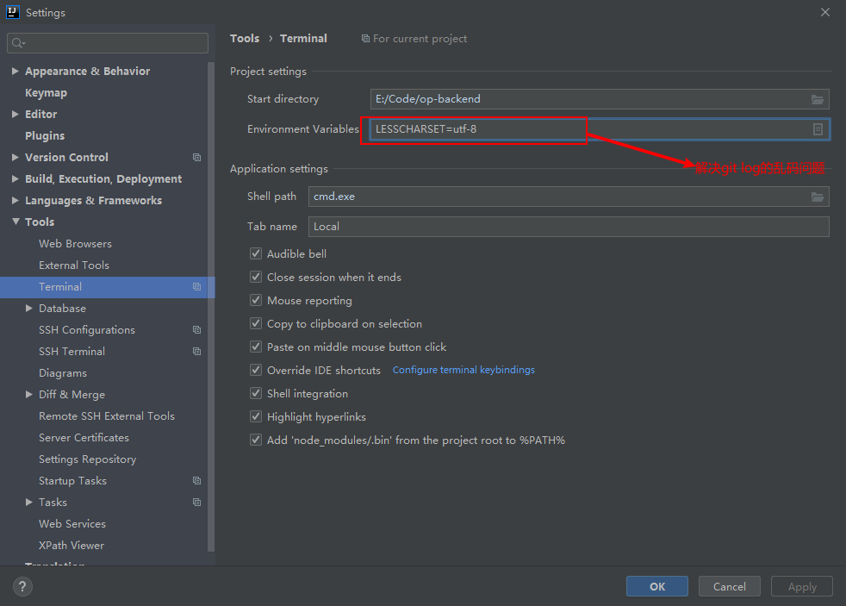Click the IntelliJ IDEA logo in title bar
This screenshot has width=846, height=606.
click(12, 12)
